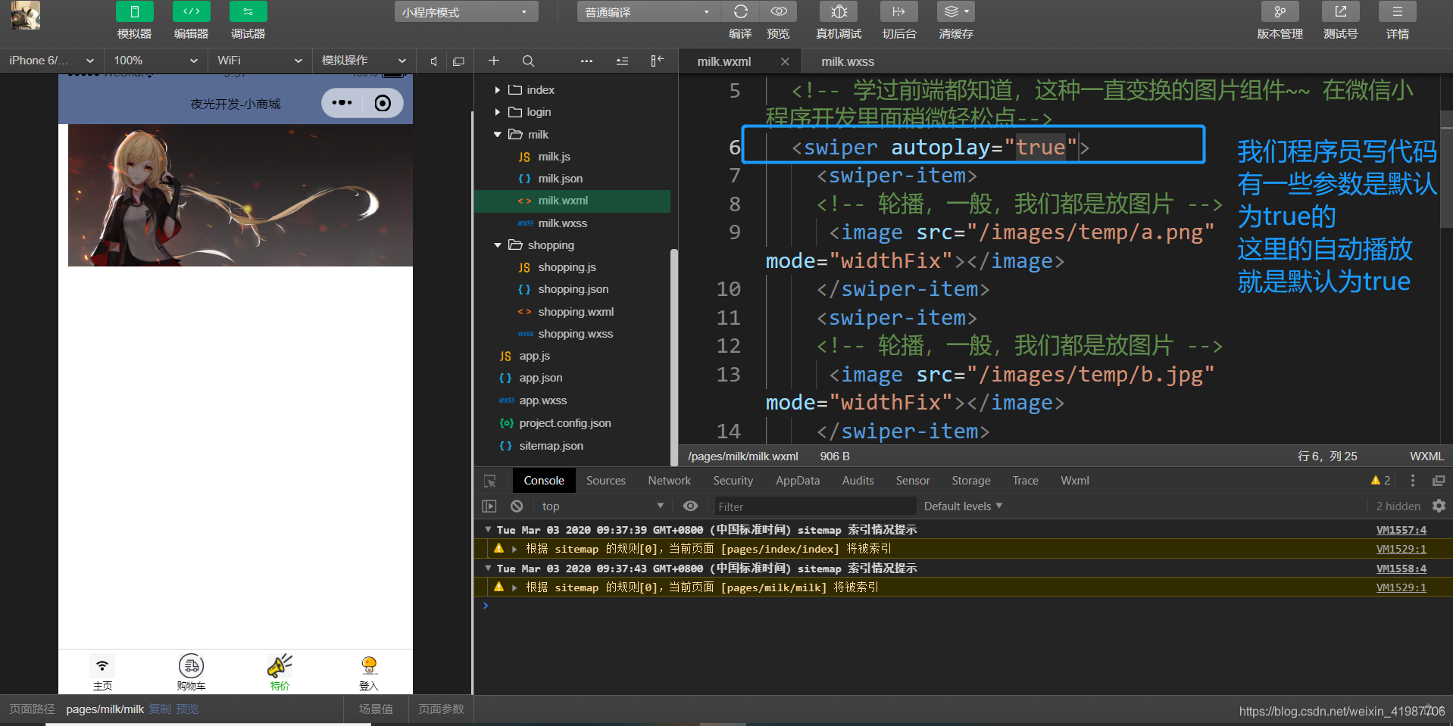The width and height of the screenshot is (1453, 726).
Task: Select the Network devtools tab
Action: 670,481
